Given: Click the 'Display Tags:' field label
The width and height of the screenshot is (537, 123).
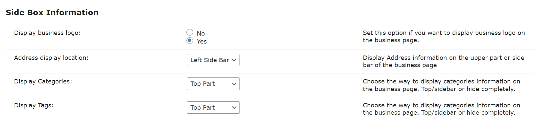Looking at the screenshot, I should point(34,105).
